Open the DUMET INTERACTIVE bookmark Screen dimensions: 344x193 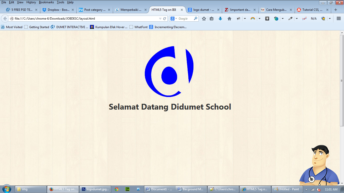click(x=70, y=27)
